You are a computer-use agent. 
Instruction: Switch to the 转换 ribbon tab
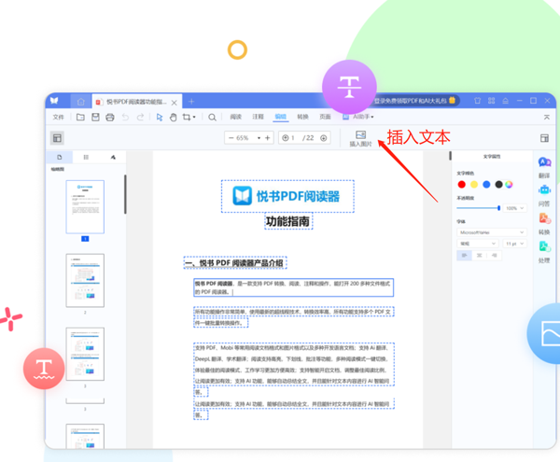(302, 117)
